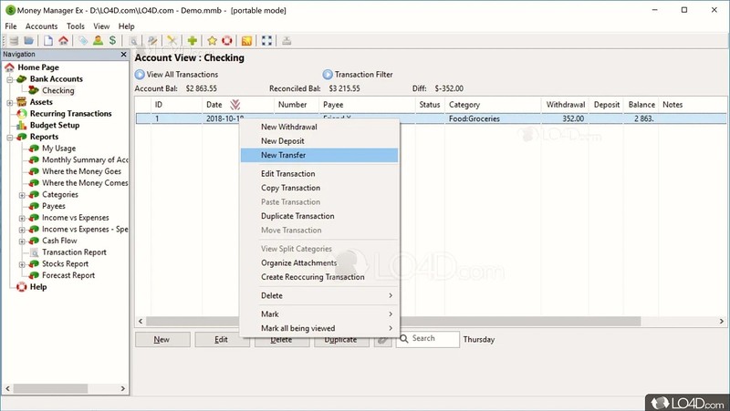Click the New button below the table
Image resolution: width=730 pixels, height=411 pixels.
click(x=162, y=340)
